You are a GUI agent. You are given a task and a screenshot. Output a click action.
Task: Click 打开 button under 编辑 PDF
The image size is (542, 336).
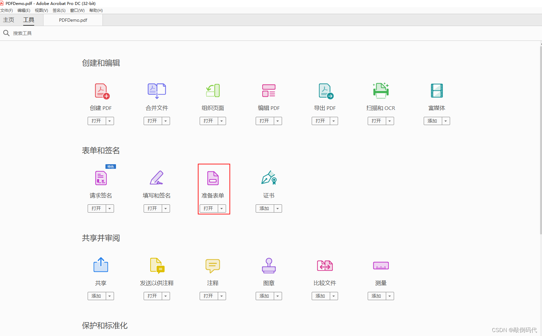point(265,121)
